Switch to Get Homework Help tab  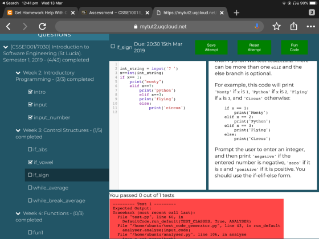[38, 13]
